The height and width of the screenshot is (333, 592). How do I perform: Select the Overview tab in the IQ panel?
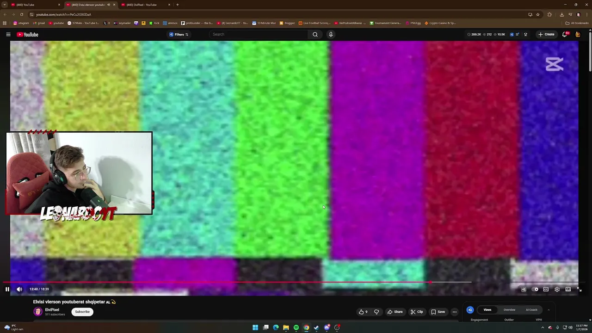[509, 310]
